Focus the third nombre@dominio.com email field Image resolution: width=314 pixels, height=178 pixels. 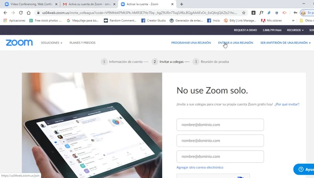click(220, 156)
